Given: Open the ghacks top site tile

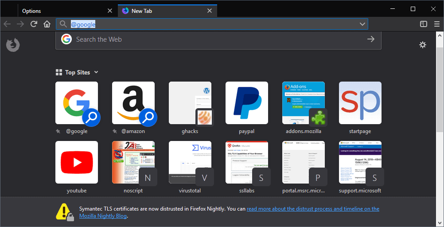Looking at the screenshot, I should click(190, 103).
